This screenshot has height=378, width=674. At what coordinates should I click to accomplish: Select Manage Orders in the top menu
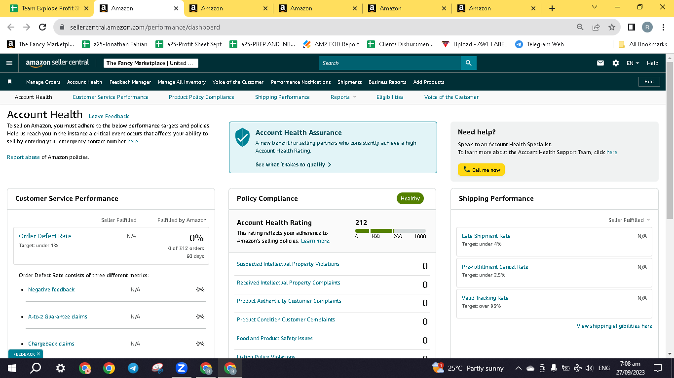43,82
